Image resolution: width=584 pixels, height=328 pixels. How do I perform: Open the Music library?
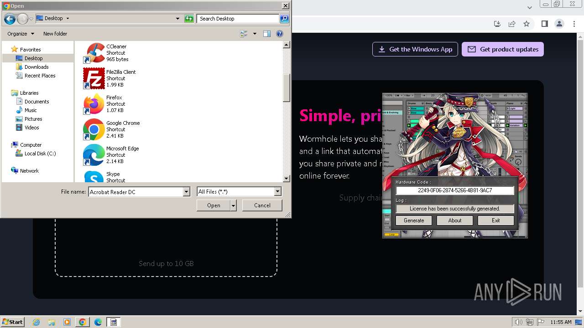31,110
